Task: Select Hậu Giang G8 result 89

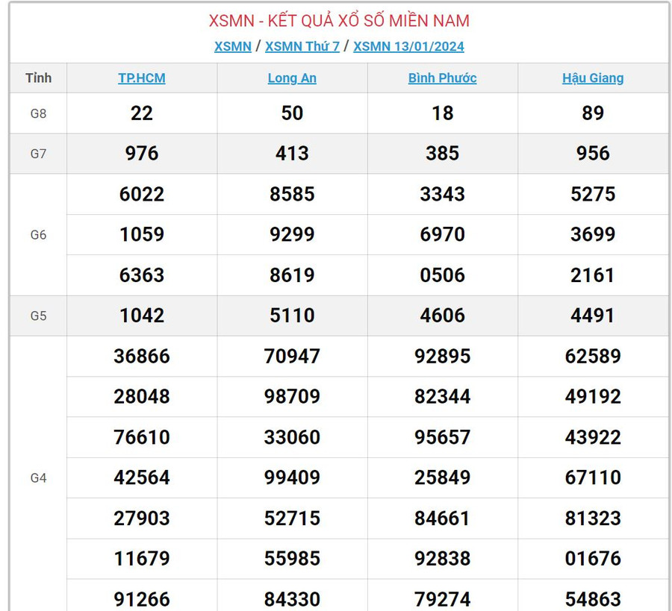Action: [593, 113]
